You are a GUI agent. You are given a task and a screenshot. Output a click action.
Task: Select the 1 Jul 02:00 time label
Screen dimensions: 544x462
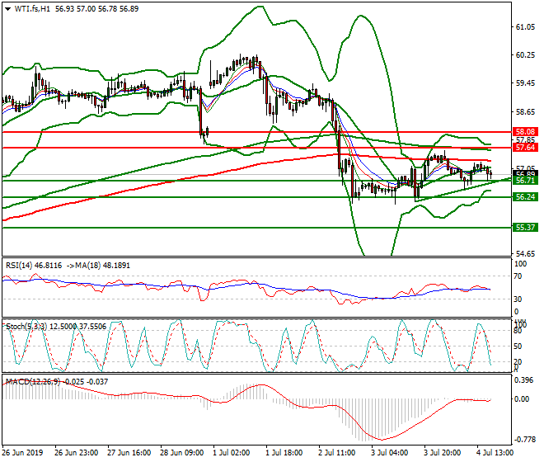[231, 453]
